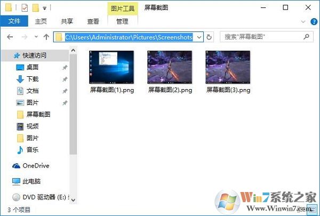Image resolution: width=320 pixels, height=216 pixels.
Task: Open 此电脑 in the sidebar
Action: pos(31,181)
